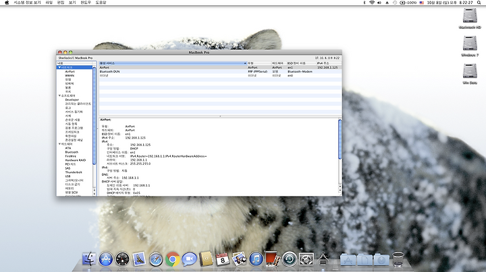The image size is (486, 272).
Task: Sort by the 활성 서비스 column header
Action: [173, 63]
